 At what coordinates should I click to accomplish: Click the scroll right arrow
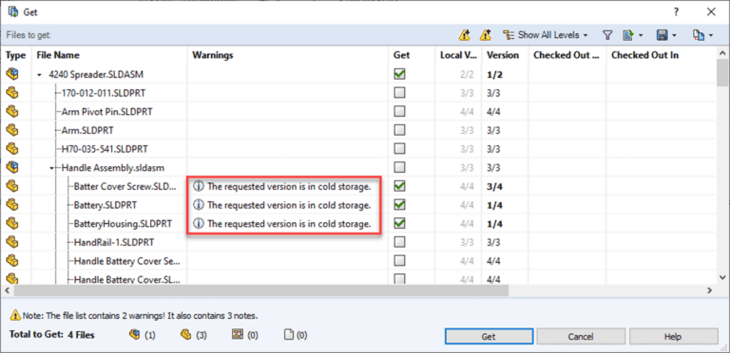(x=709, y=290)
